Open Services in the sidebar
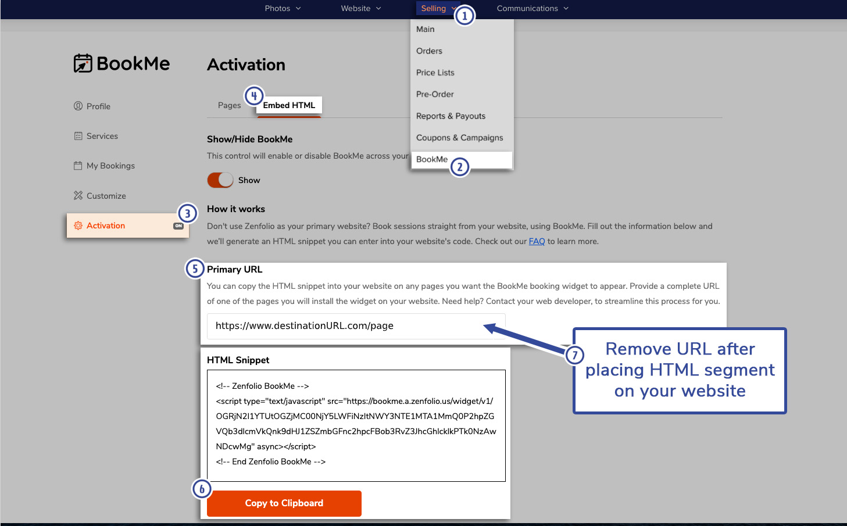Viewport: 847px width, 526px height. click(102, 136)
